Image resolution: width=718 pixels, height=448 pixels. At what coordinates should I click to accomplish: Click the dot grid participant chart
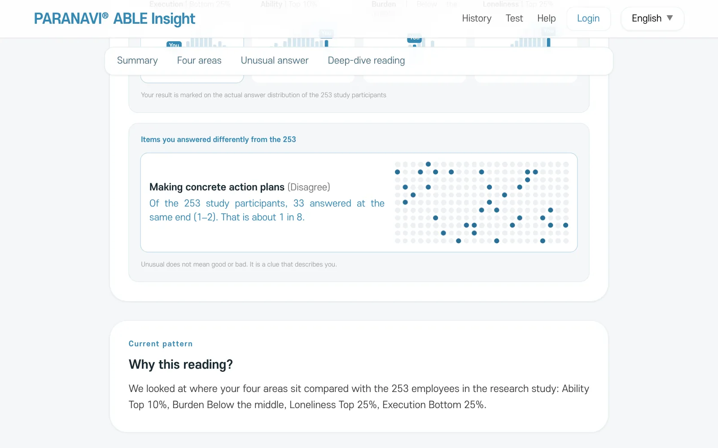[x=482, y=202]
